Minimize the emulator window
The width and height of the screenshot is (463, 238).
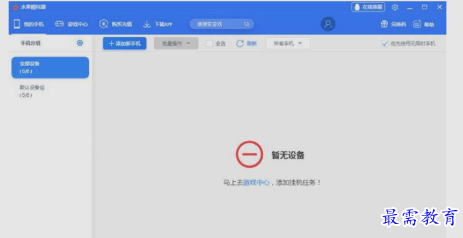click(x=410, y=8)
